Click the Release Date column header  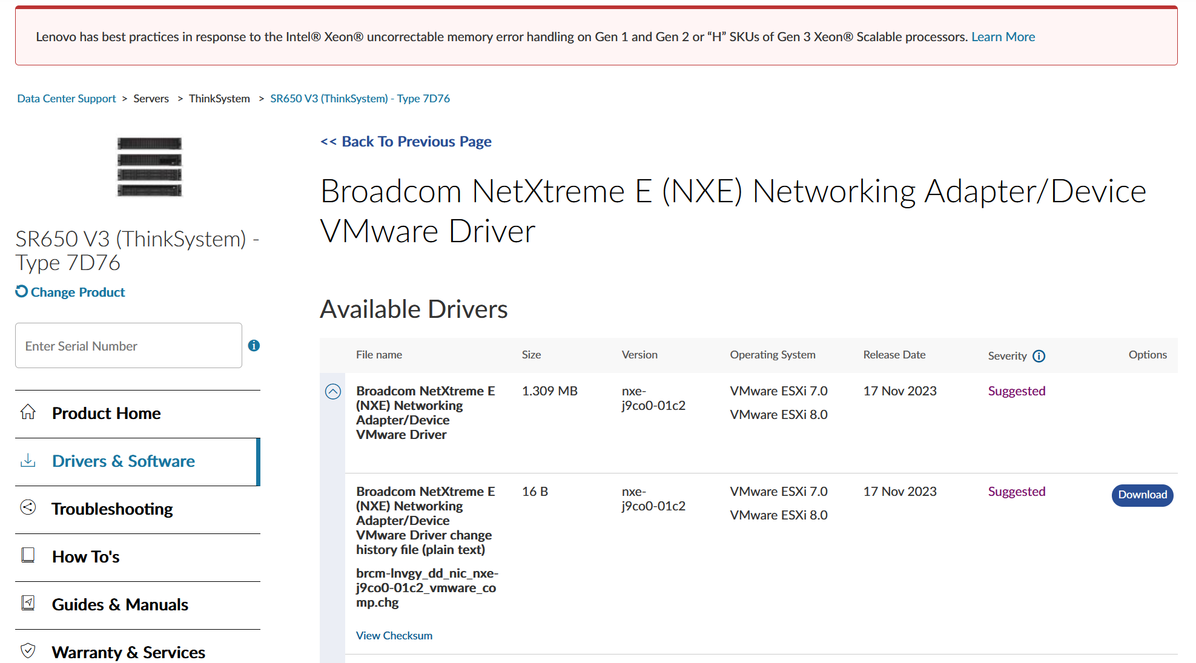tap(894, 355)
